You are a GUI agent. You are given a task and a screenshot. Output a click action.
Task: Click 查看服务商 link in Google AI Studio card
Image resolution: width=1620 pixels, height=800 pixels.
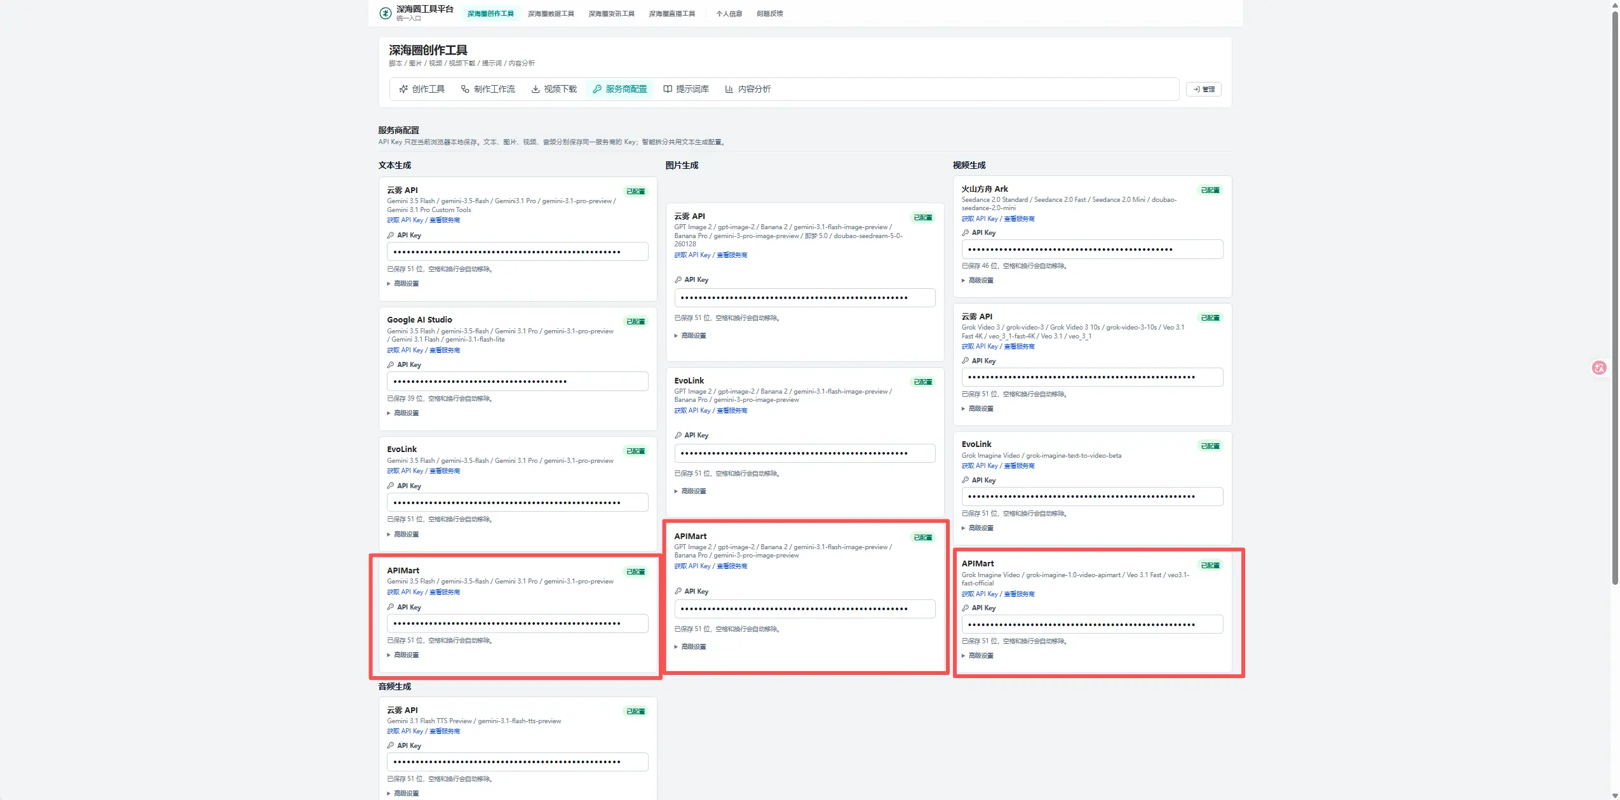point(445,350)
